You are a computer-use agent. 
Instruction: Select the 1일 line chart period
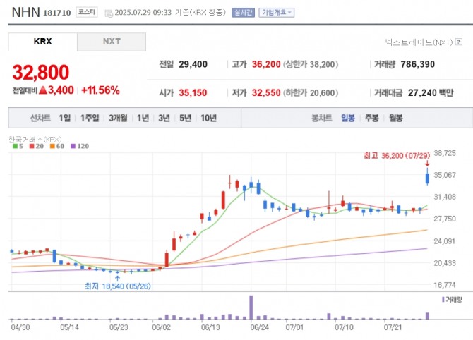pyautogui.click(x=65, y=118)
